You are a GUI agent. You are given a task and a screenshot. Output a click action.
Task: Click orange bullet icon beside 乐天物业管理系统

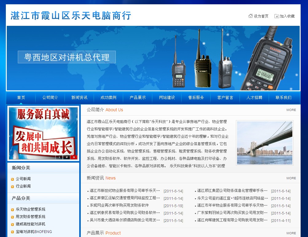click(x=12, y=210)
